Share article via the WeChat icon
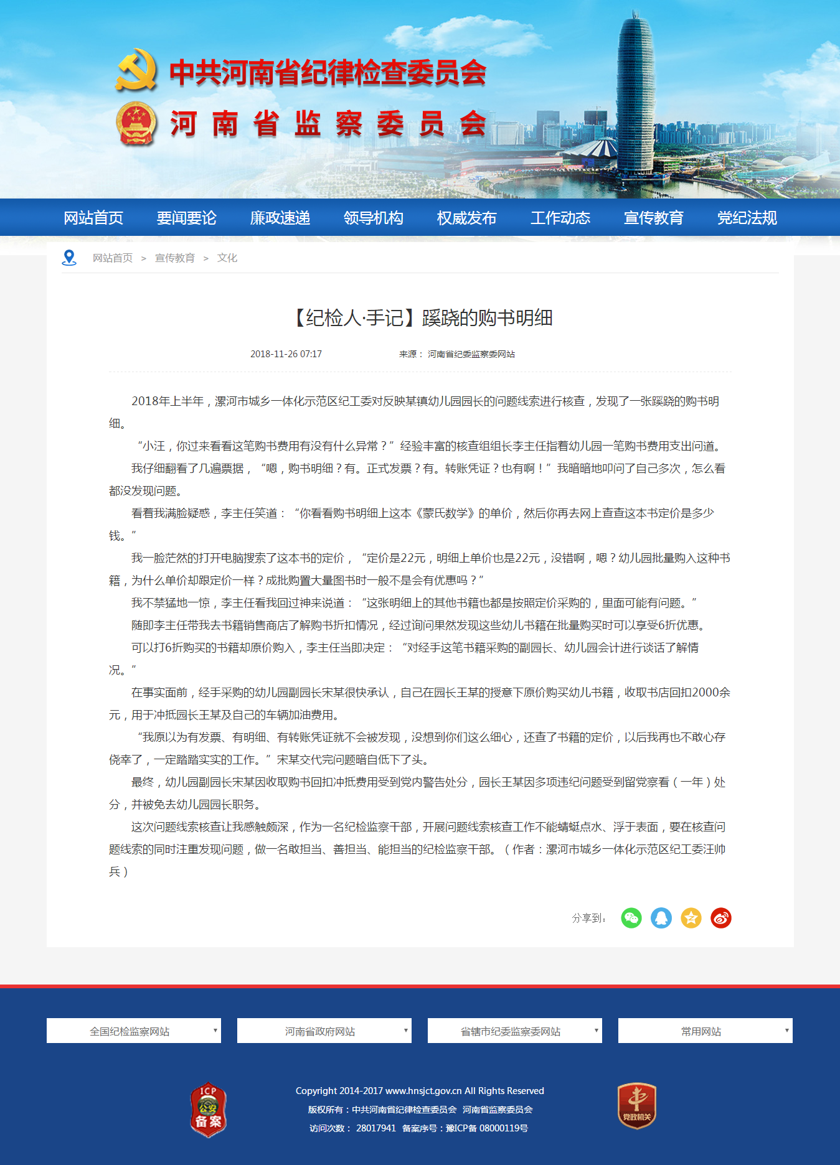 (631, 918)
